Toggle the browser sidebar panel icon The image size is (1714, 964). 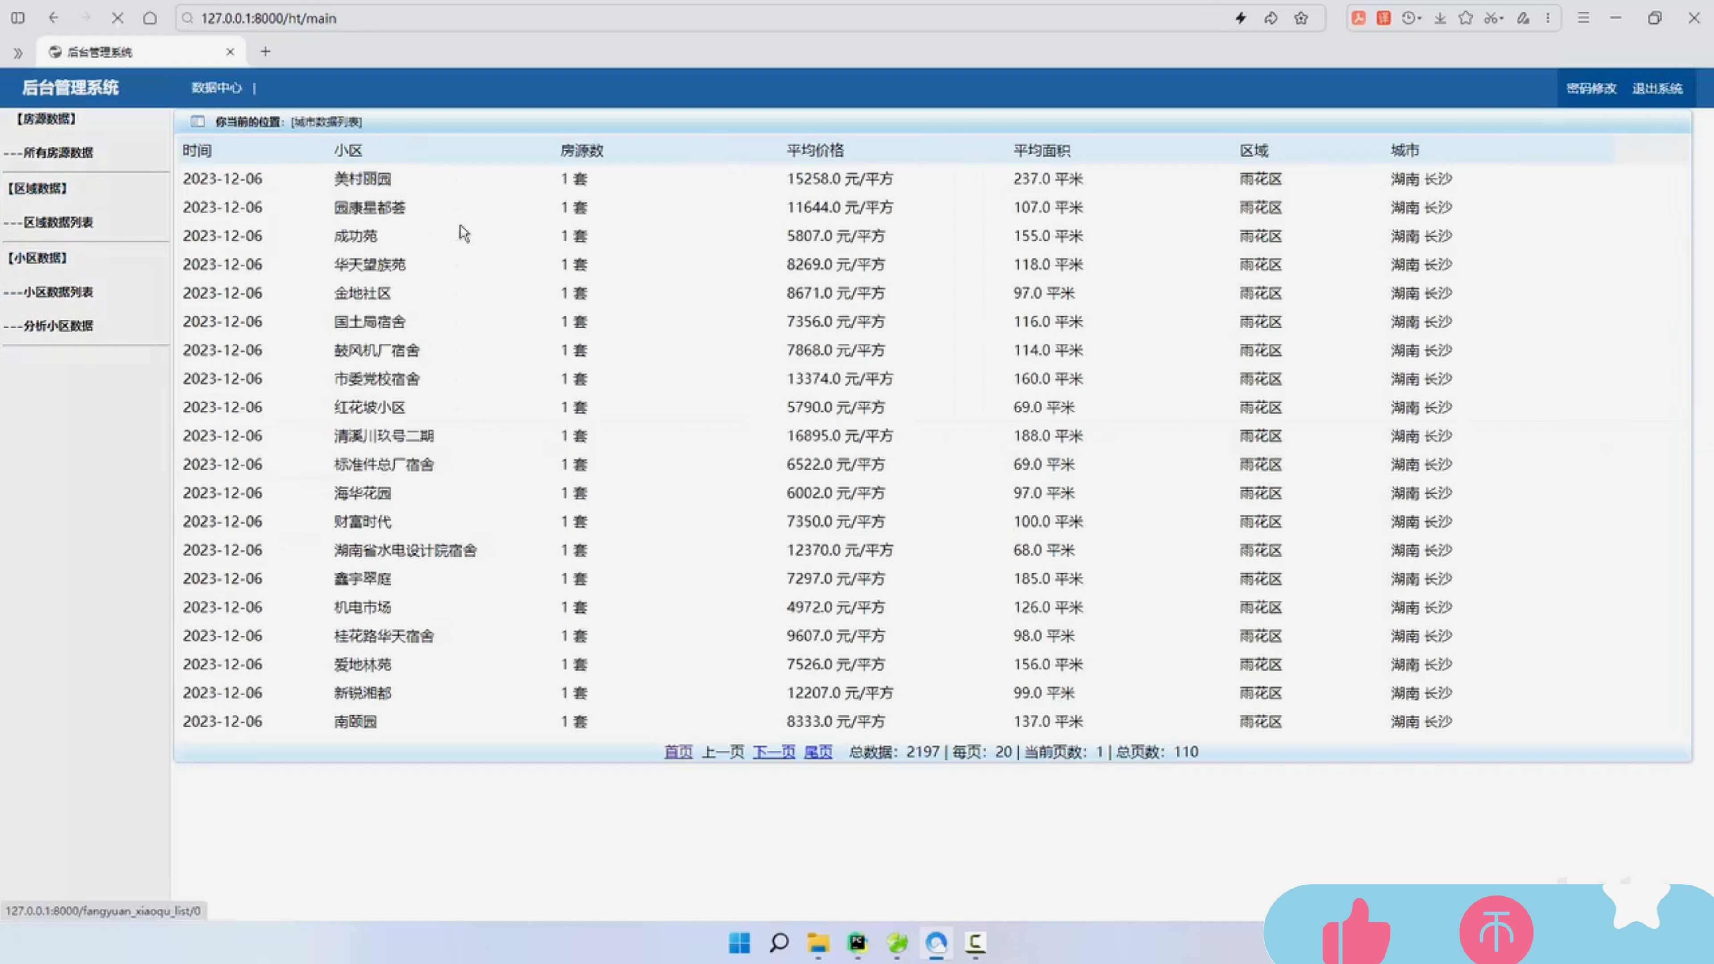18,18
